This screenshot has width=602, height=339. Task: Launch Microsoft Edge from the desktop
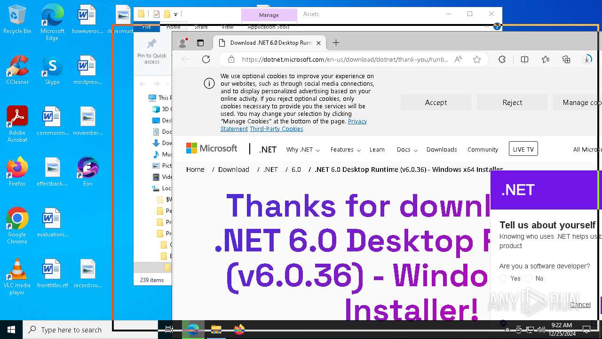[x=52, y=23]
